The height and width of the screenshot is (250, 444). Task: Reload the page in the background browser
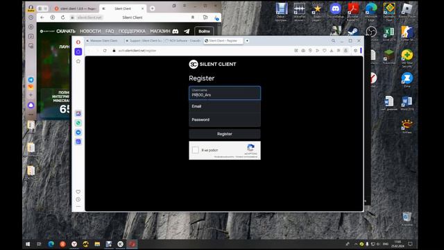point(63,17)
